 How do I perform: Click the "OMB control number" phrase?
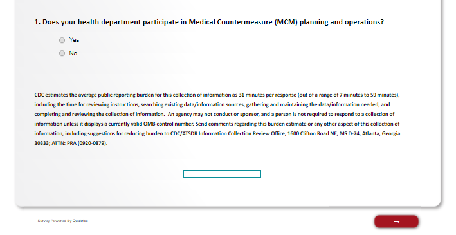169,124
